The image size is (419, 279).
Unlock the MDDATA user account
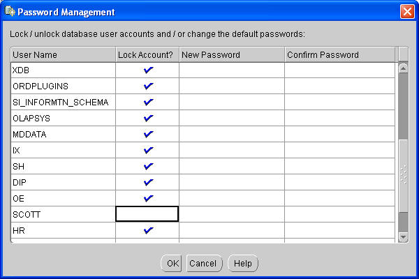click(148, 135)
